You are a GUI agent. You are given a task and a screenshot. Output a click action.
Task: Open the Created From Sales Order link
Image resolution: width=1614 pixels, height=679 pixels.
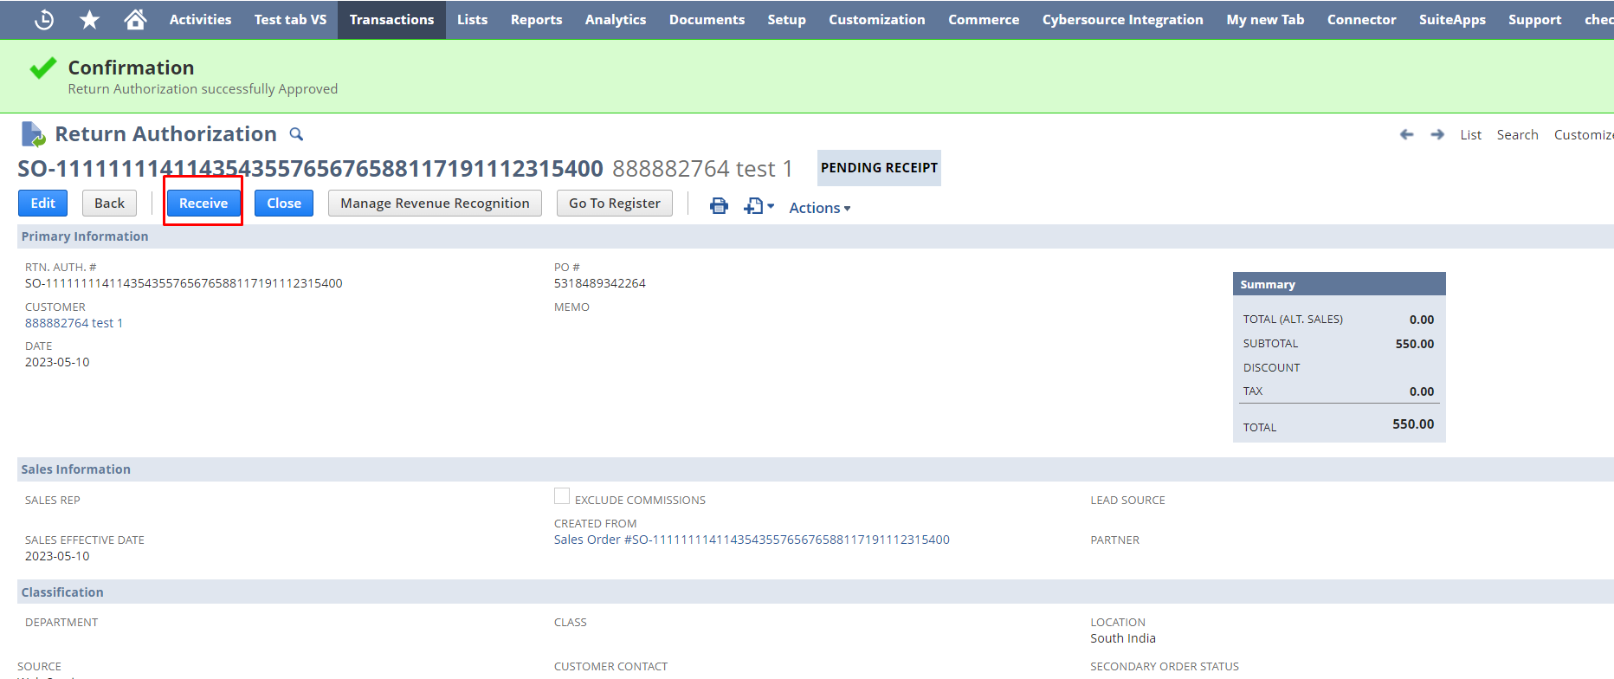point(752,540)
